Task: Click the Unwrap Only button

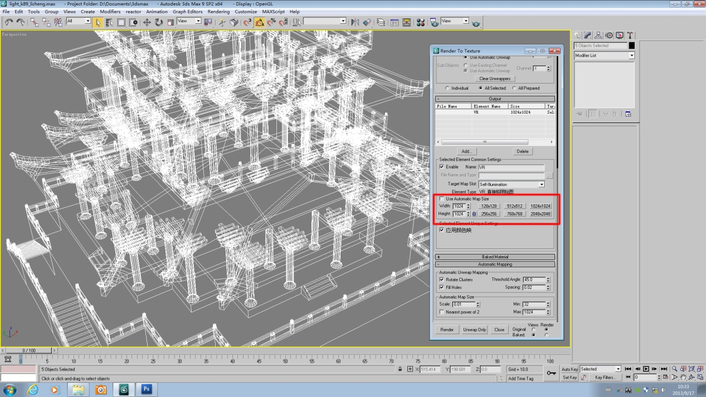Action: (475, 330)
